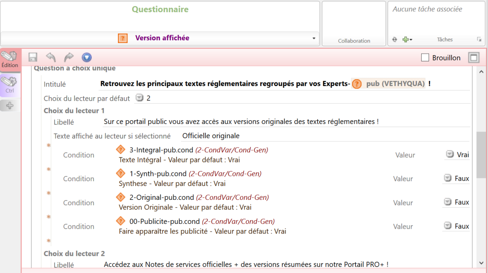Screen dimensions: 488x273
Task: Open value dropdown for 3-Integral-pub.cond set to Vrai
Action: click(450, 154)
